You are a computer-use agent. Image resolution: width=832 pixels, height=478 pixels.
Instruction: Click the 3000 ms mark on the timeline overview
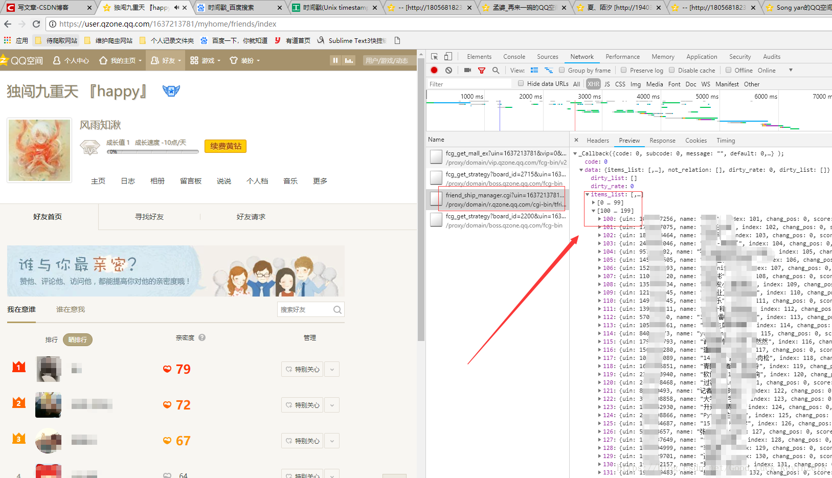coord(589,97)
